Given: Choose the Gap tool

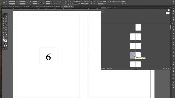Looking at the screenshot, I should point(6,19).
